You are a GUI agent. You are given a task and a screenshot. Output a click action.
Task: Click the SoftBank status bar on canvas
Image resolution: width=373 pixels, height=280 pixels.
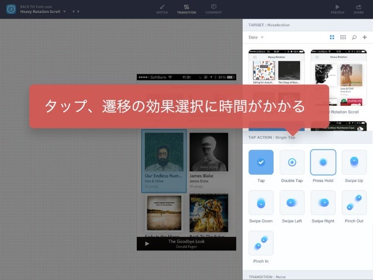point(186,77)
